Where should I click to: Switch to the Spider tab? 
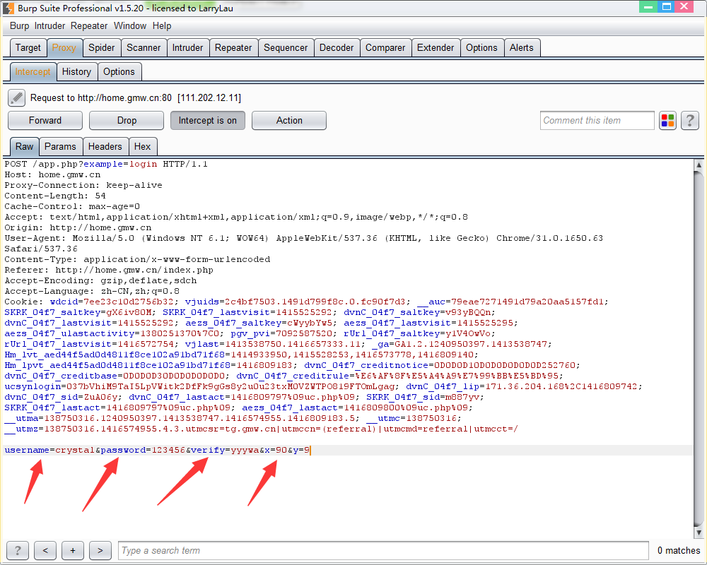click(101, 48)
